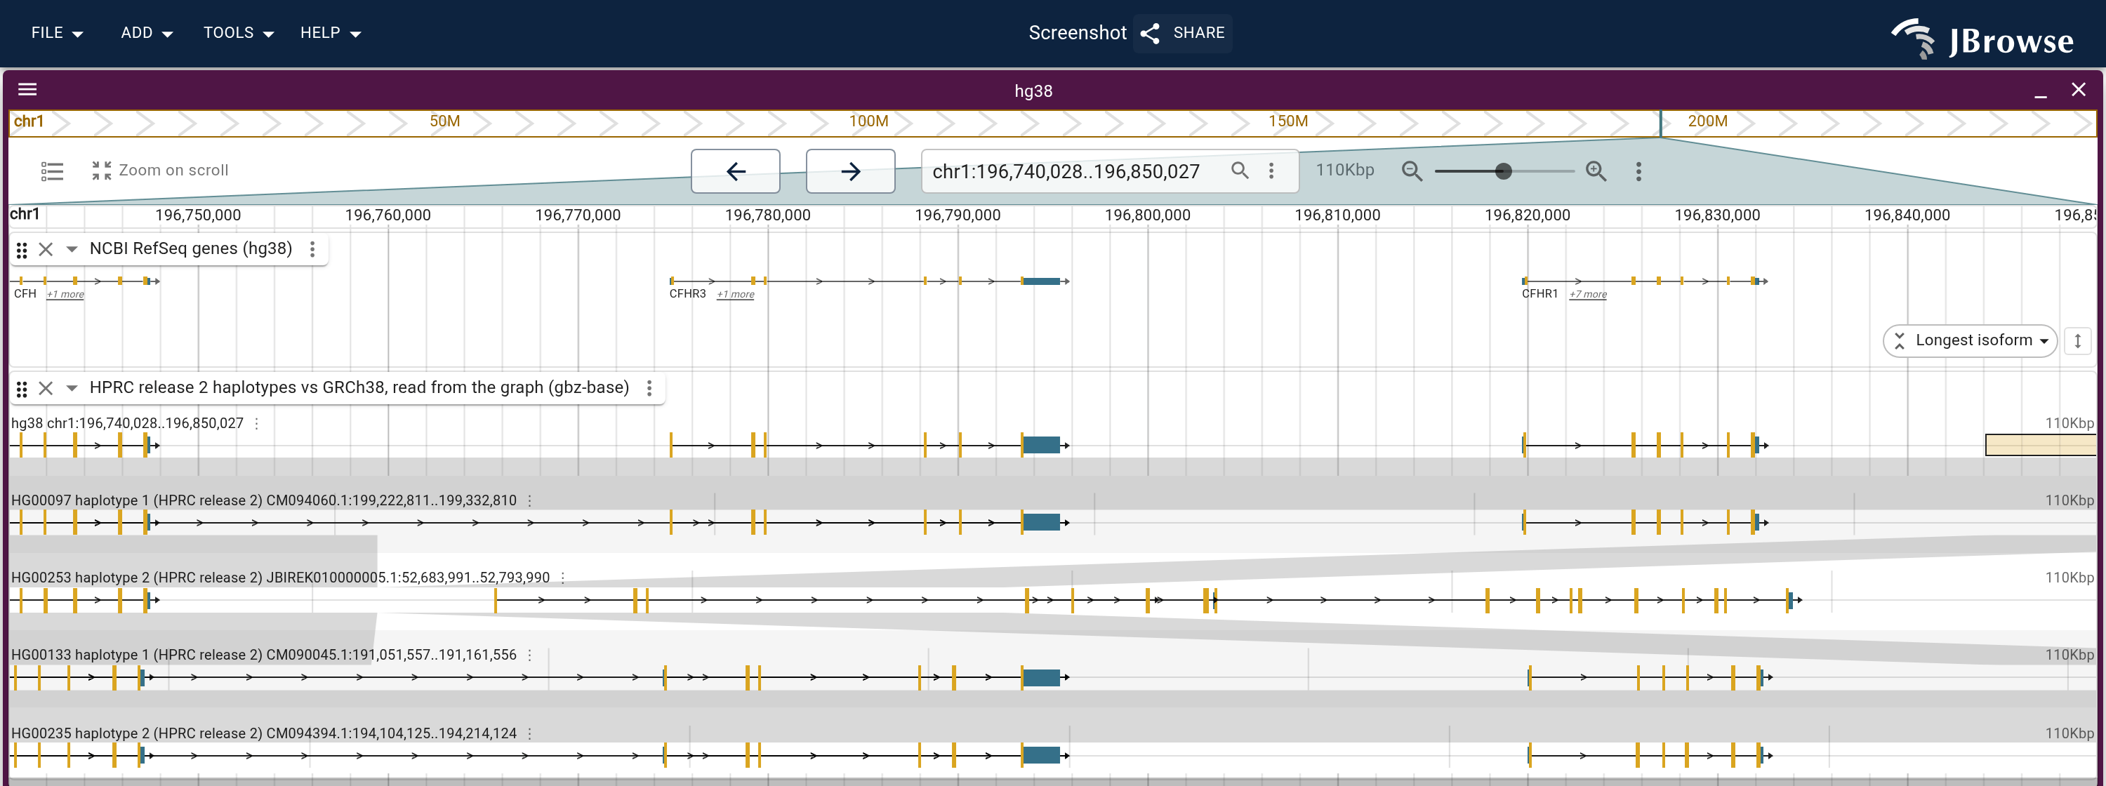Open the view options vertical dots menu
Viewport: 2106px width, 786px height.
[x=1638, y=171]
